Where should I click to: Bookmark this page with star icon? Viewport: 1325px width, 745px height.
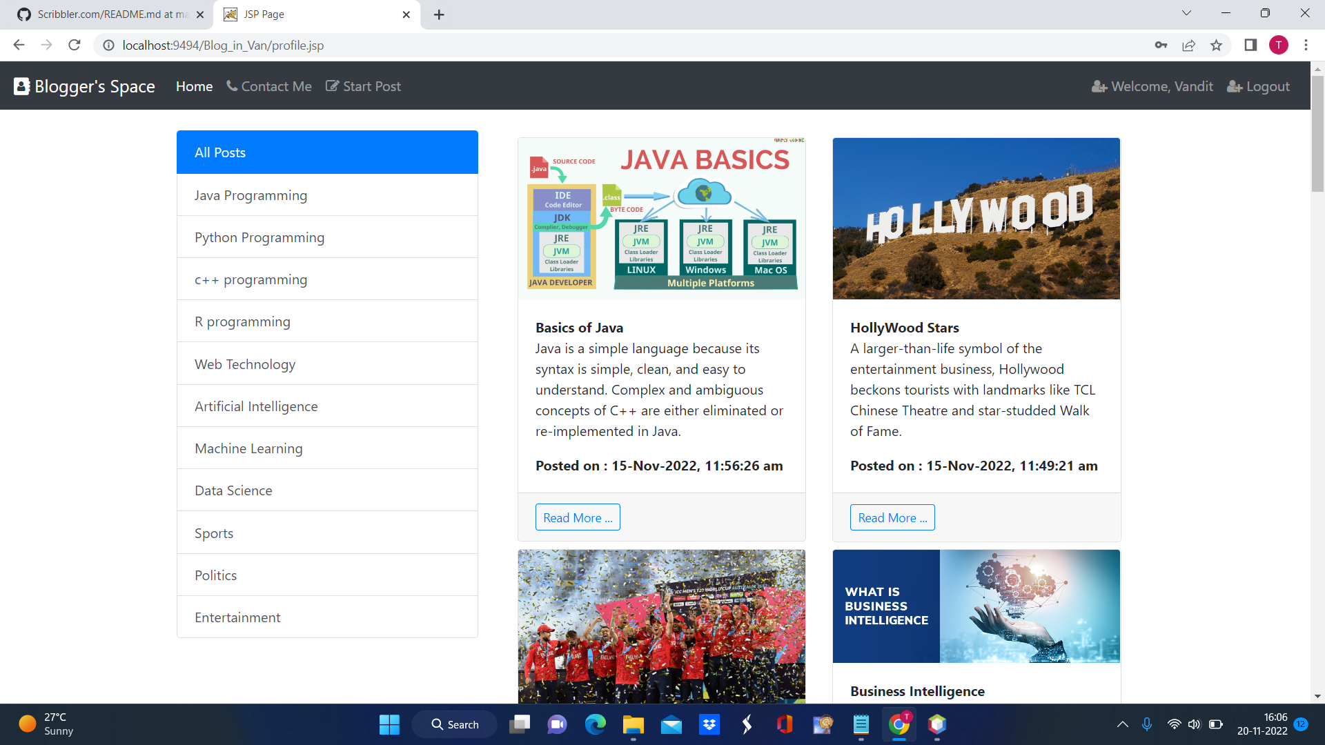point(1216,45)
